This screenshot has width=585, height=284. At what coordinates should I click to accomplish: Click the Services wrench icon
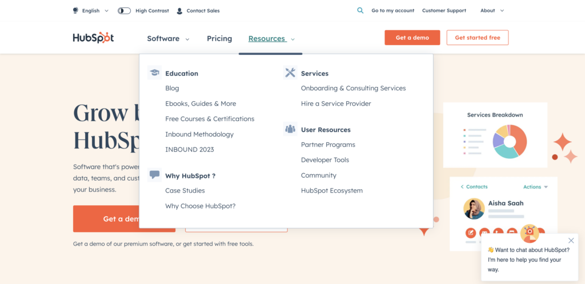(290, 73)
